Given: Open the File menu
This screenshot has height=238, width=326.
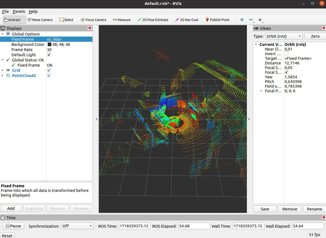Looking at the screenshot, I should click(5, 11).
